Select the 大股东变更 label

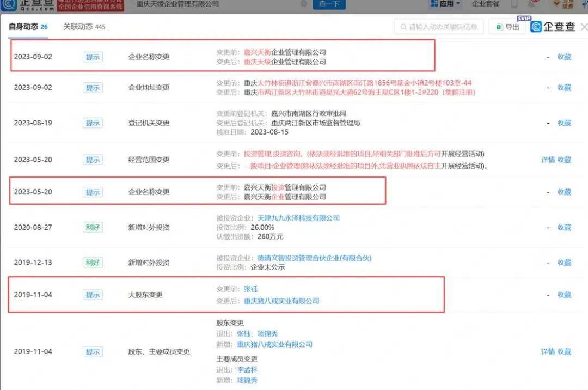pyautogui.click(x=145, y=295)
